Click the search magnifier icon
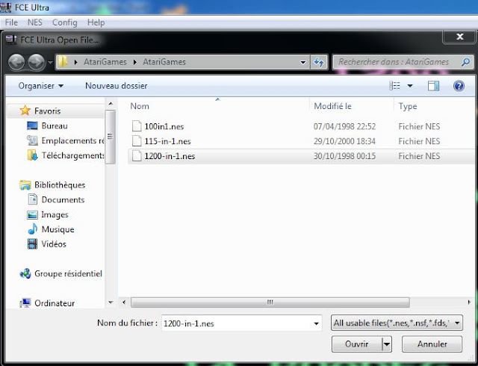478x366 pixels. point(465,62)
